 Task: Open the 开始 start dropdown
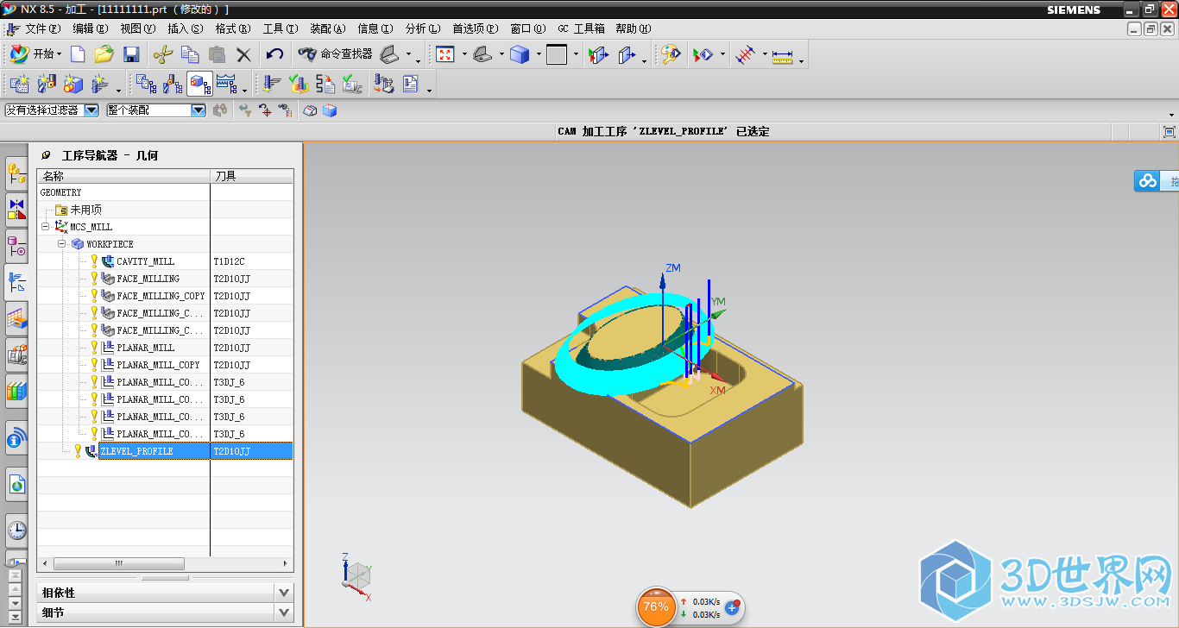tap(36, 54)
